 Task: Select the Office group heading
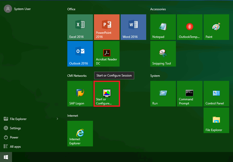point(71,9)
